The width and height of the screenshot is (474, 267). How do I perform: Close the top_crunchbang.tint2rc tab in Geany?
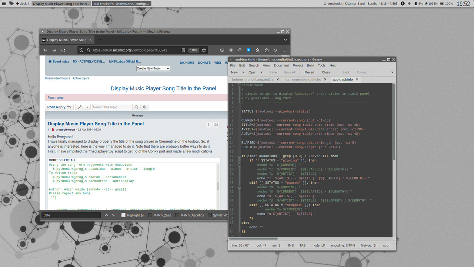(x=325, y=79)
